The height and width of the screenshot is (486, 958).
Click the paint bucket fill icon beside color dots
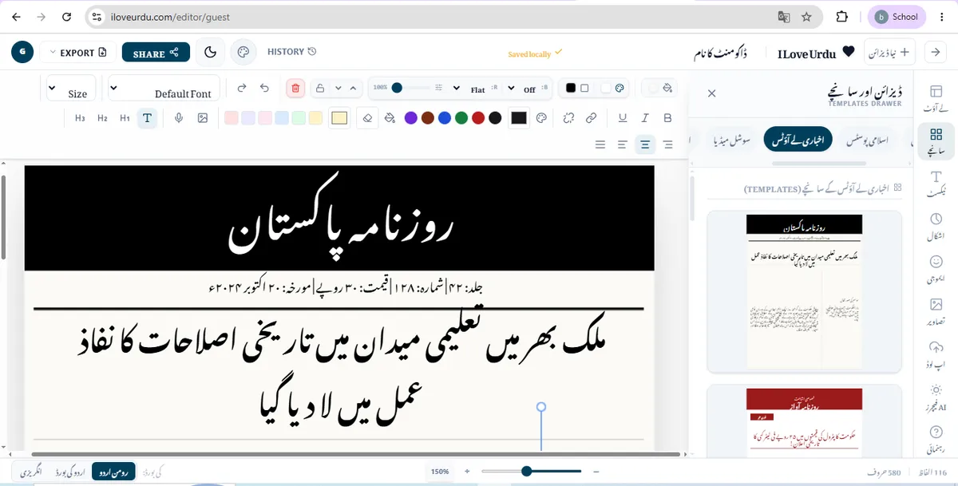point(390,118)
